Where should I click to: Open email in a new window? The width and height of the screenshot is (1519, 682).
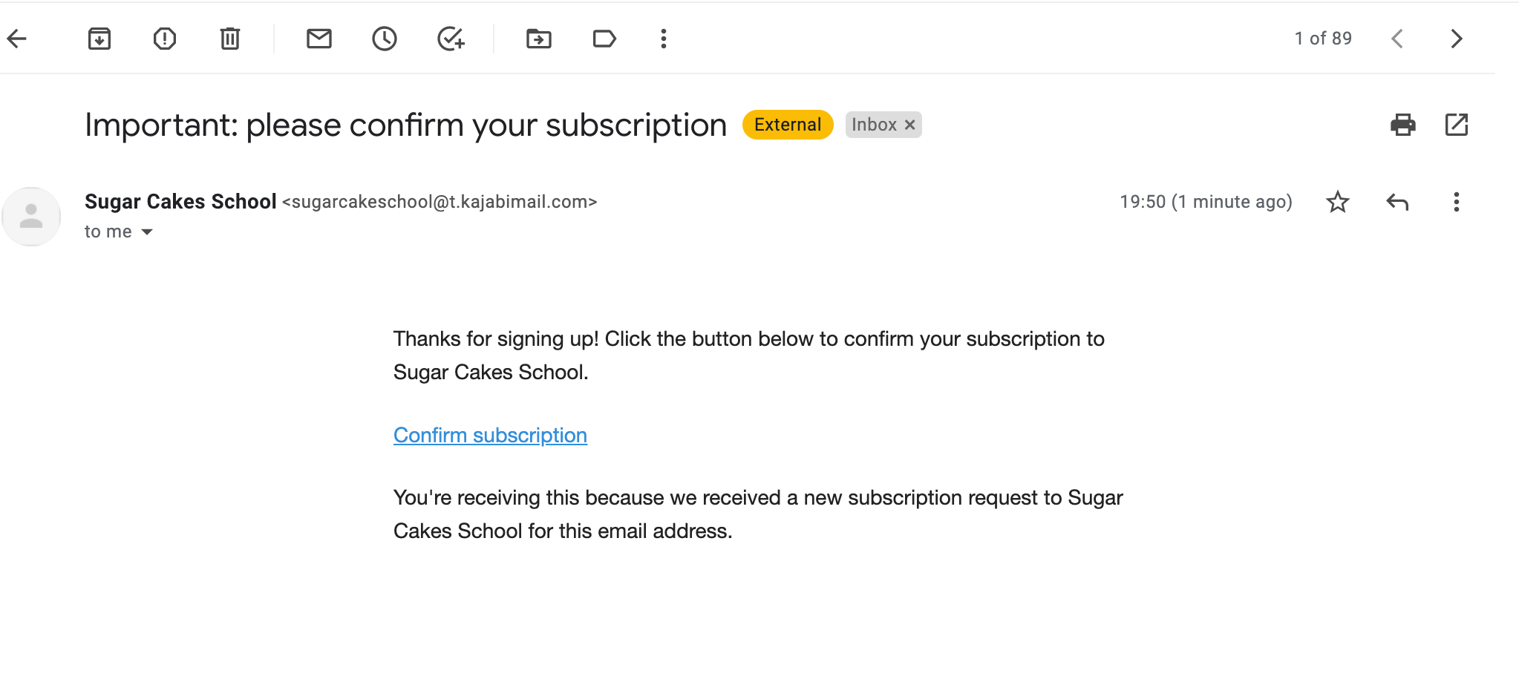coord(1457,125)
